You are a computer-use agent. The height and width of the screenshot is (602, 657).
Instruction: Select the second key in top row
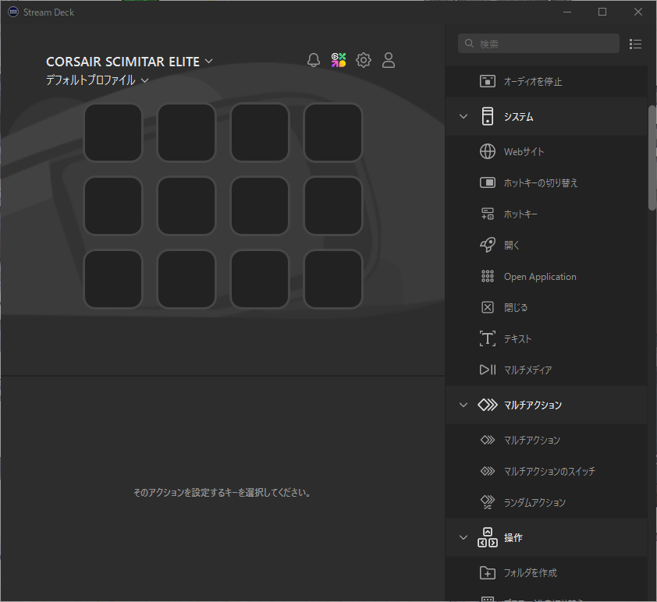click(x=186, y=133)
